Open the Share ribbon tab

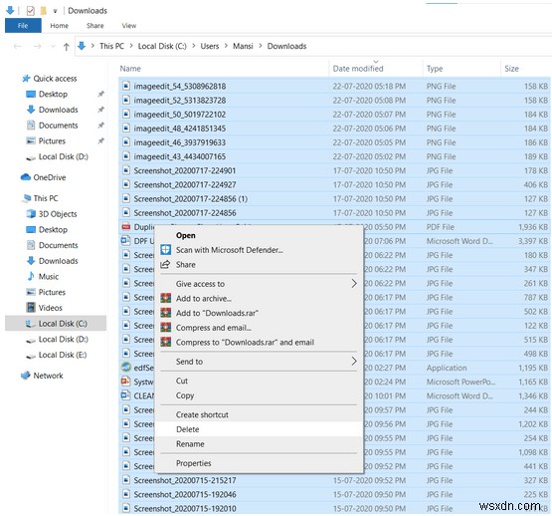click(95, 25)
